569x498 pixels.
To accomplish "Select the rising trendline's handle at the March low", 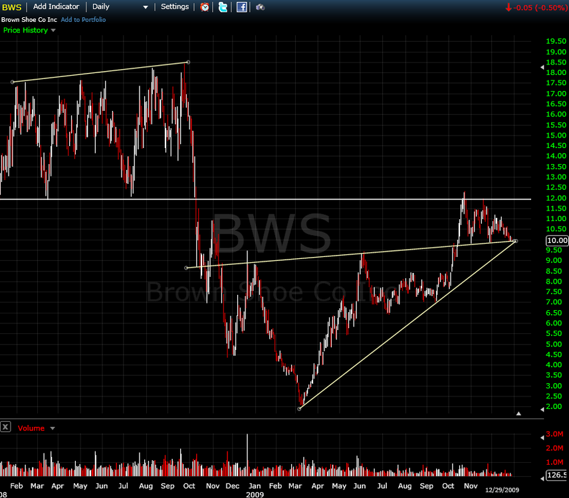I will (299, 409).
